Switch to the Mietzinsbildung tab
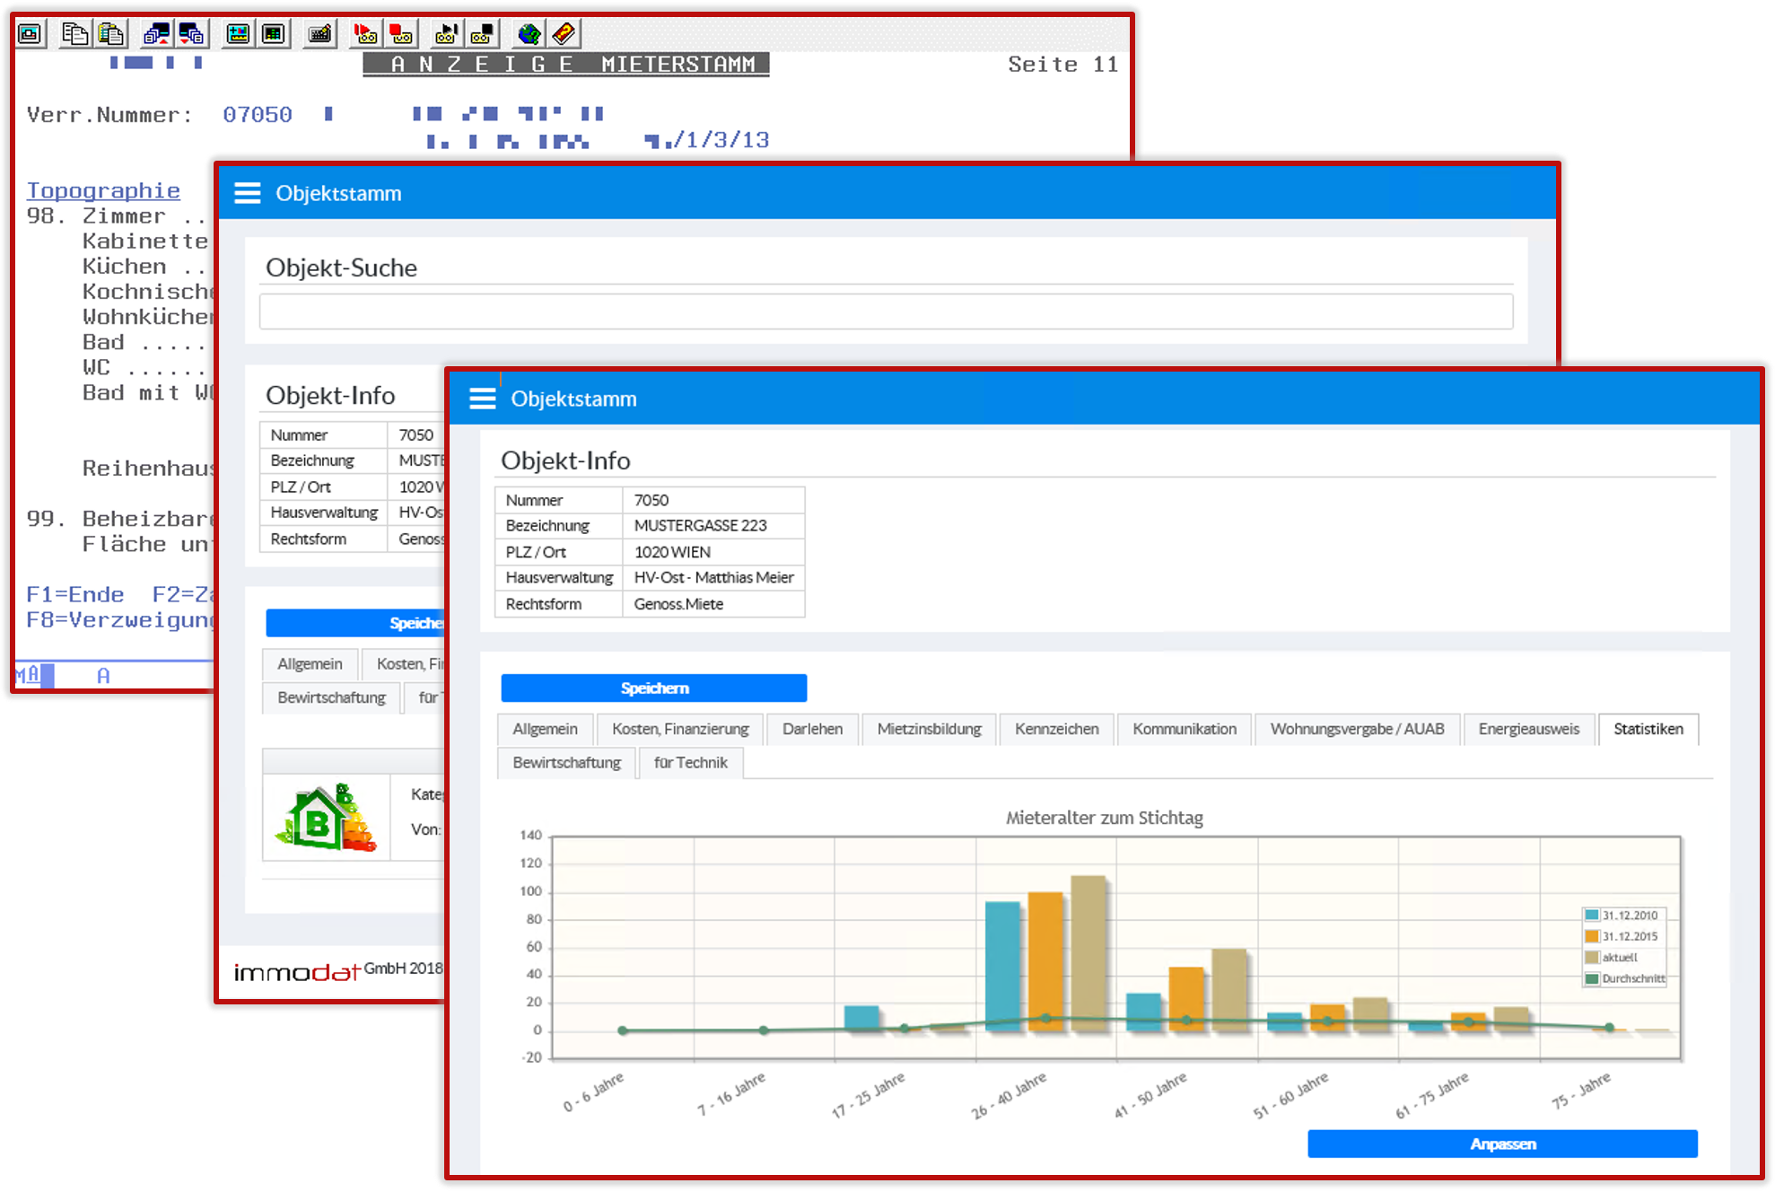1775x1192 pixels. (929, 729)
